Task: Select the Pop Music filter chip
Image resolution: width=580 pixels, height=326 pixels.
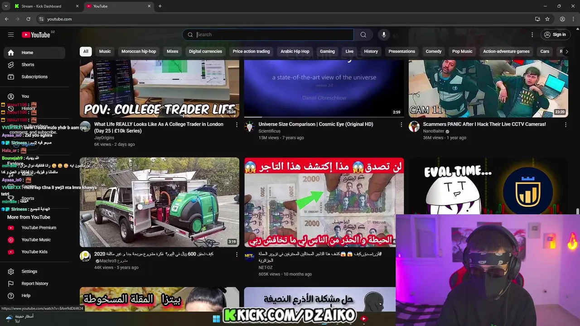Action: (x=462, y=51)
